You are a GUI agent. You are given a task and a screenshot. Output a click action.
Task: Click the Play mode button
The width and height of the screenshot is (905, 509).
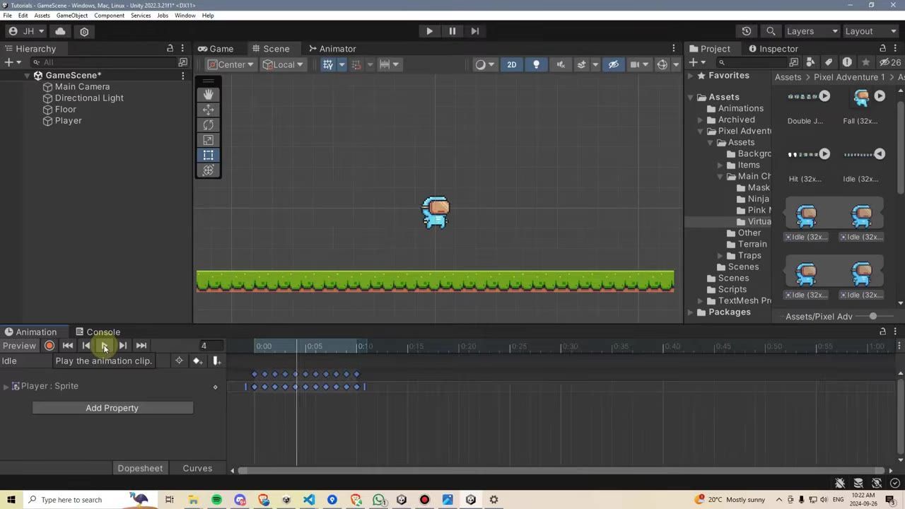click(429, 31)
